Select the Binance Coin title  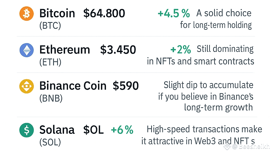pyautogui.click(x=73, y=86)
